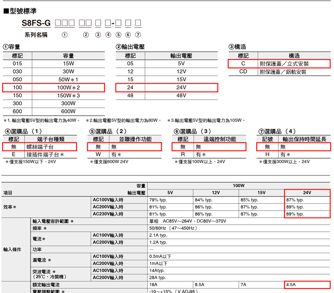The height and width of the screenshot is (293, 334).
Task: Select the "030" capacity code cell
Action: 17,71
